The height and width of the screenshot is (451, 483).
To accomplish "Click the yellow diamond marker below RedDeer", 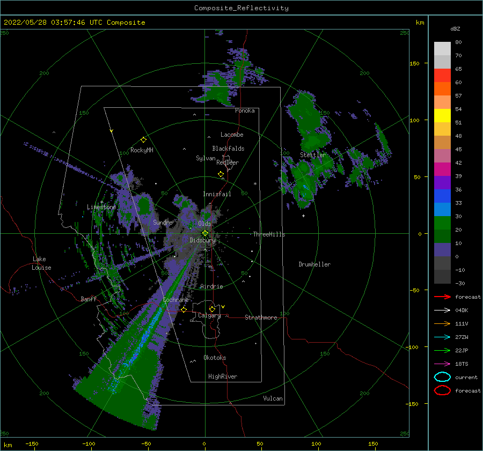I will (221, 174).
